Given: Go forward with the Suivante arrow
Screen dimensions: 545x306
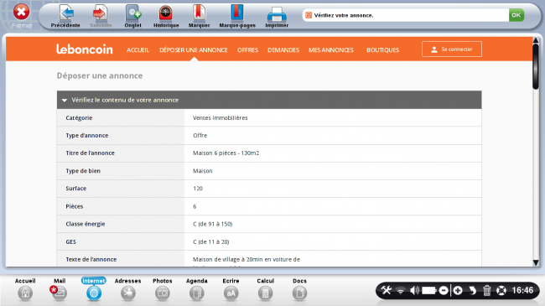Looking at the screenshot, I should 101,16.
